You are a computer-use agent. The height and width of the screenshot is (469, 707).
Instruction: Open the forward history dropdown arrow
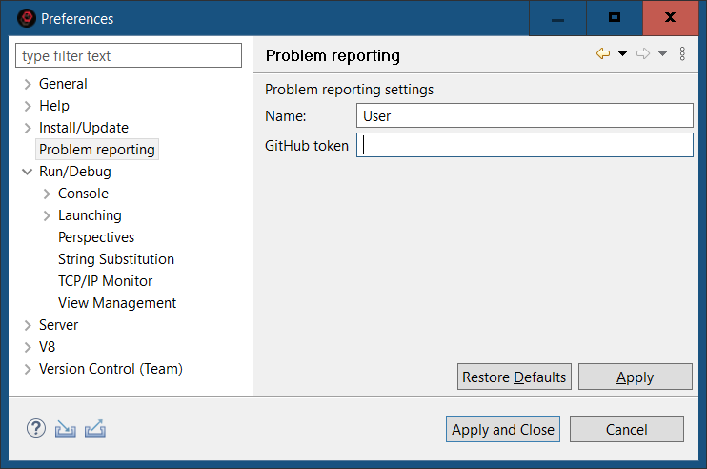point(662,54)
